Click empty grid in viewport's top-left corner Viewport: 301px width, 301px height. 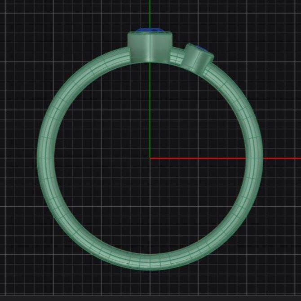click(x=18, y=18)
